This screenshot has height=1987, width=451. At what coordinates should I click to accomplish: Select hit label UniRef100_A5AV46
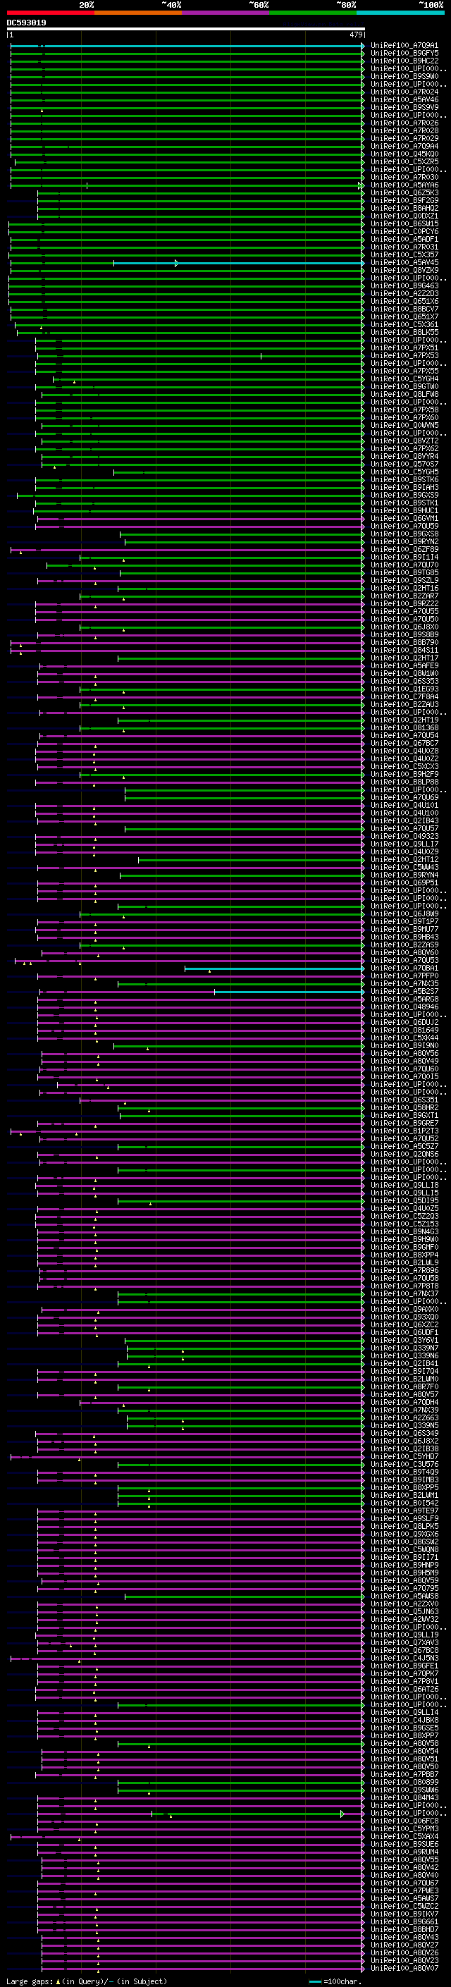click(x=404, y=100)
